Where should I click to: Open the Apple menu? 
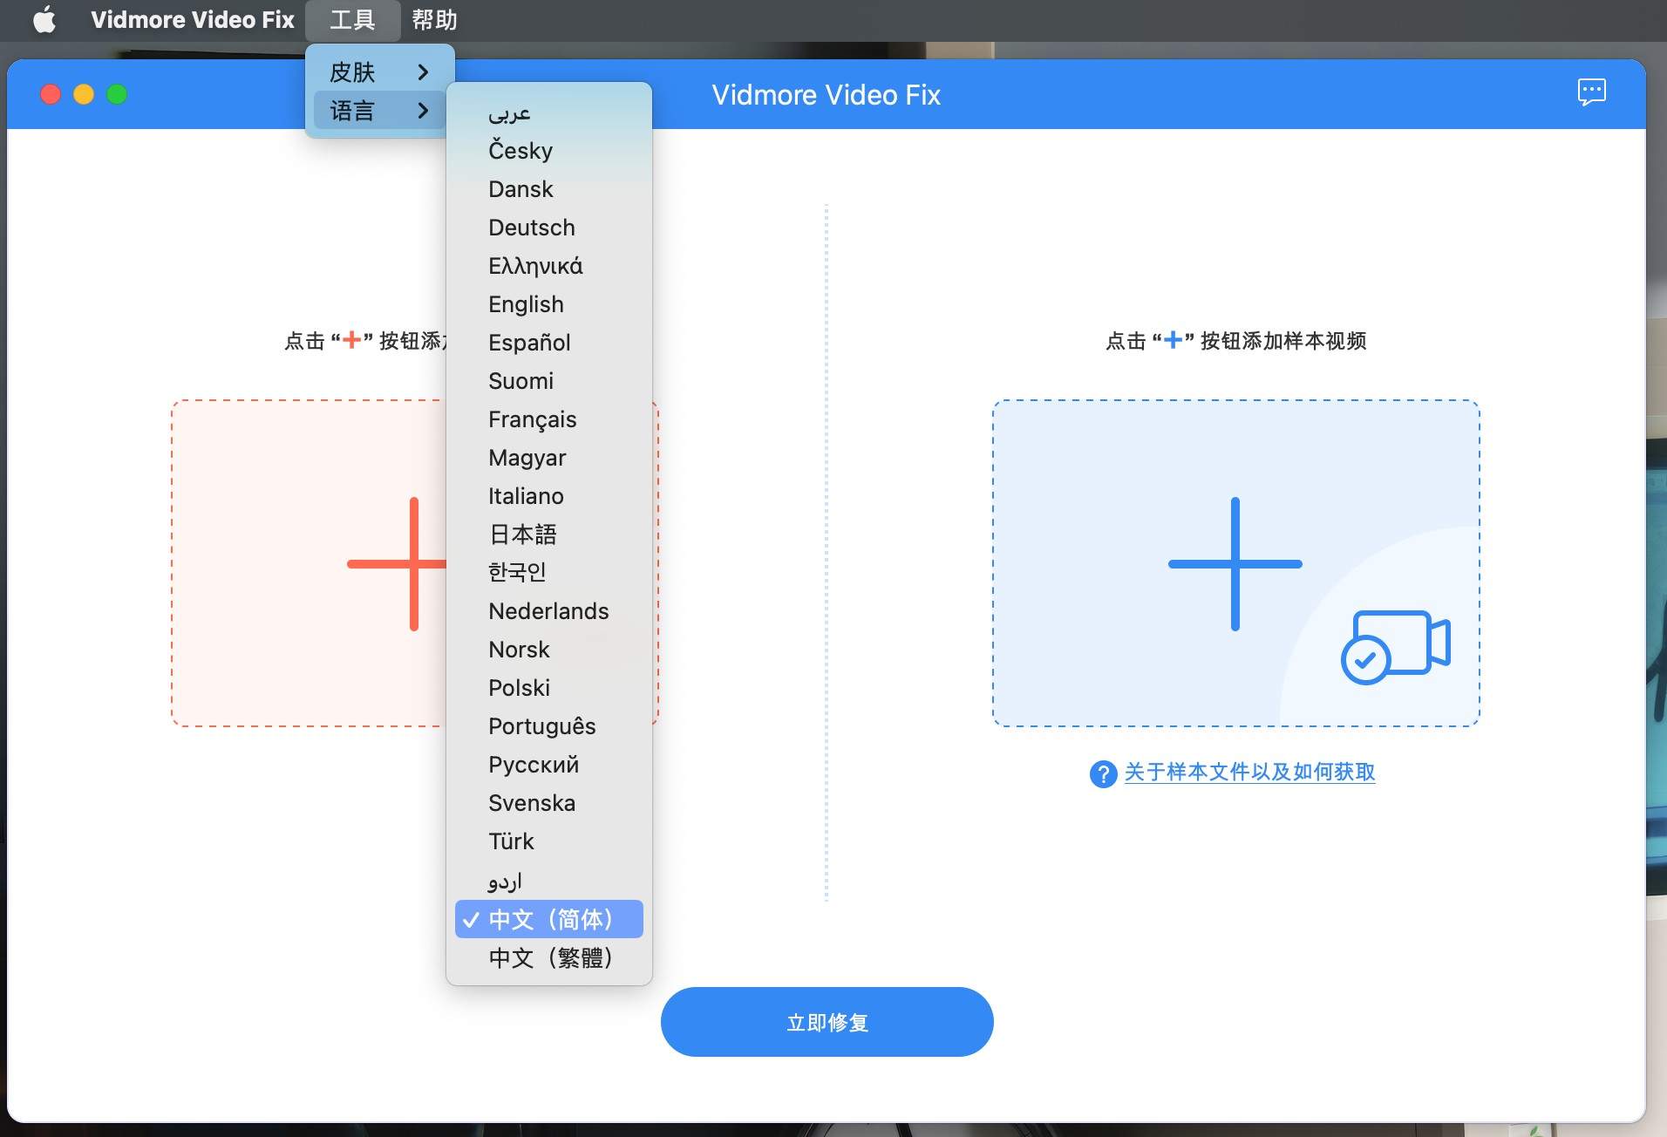44,19
